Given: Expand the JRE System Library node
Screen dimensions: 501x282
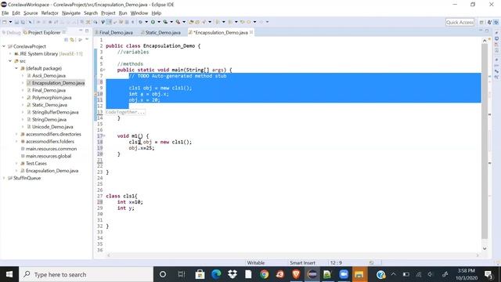Looking at the screenshot, I should coord(10,54).
